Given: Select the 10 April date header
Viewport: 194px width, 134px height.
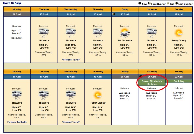Looking at the screenshot, I should pyautogui.click(x=44, y=14).
